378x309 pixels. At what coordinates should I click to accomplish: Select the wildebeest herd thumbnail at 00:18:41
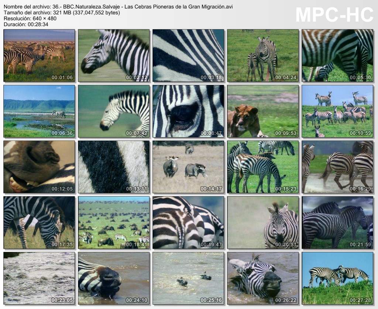coord(114,223)
